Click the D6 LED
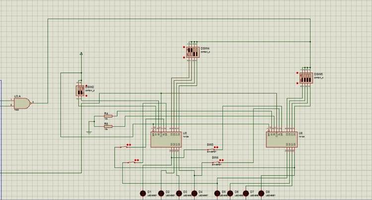 tap(230, 194)
